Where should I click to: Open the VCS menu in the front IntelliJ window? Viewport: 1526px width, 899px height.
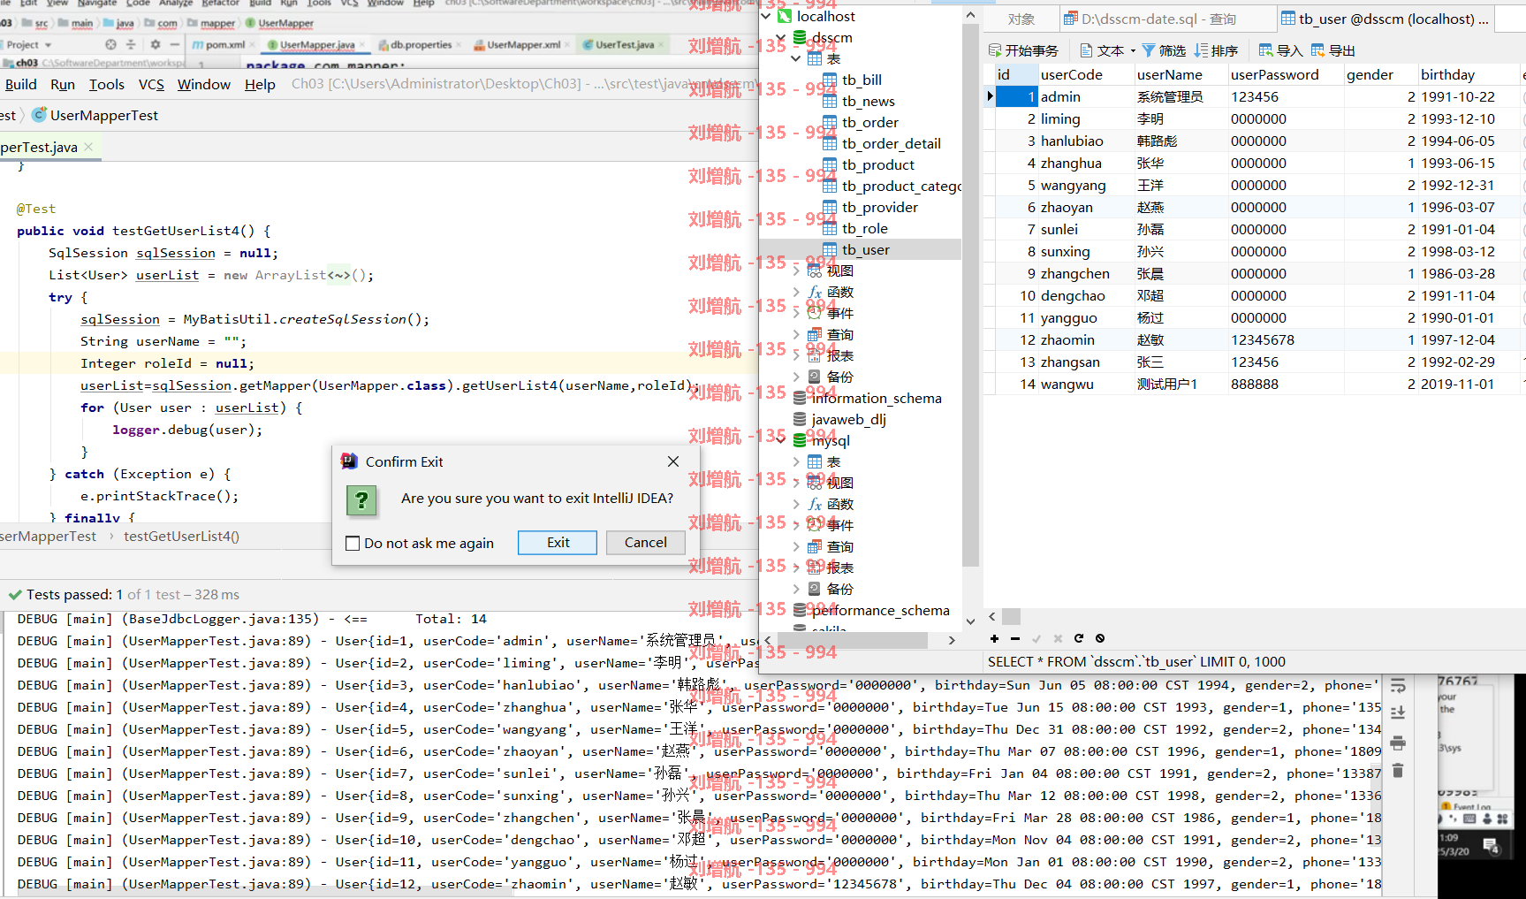[x=151, y=84]
